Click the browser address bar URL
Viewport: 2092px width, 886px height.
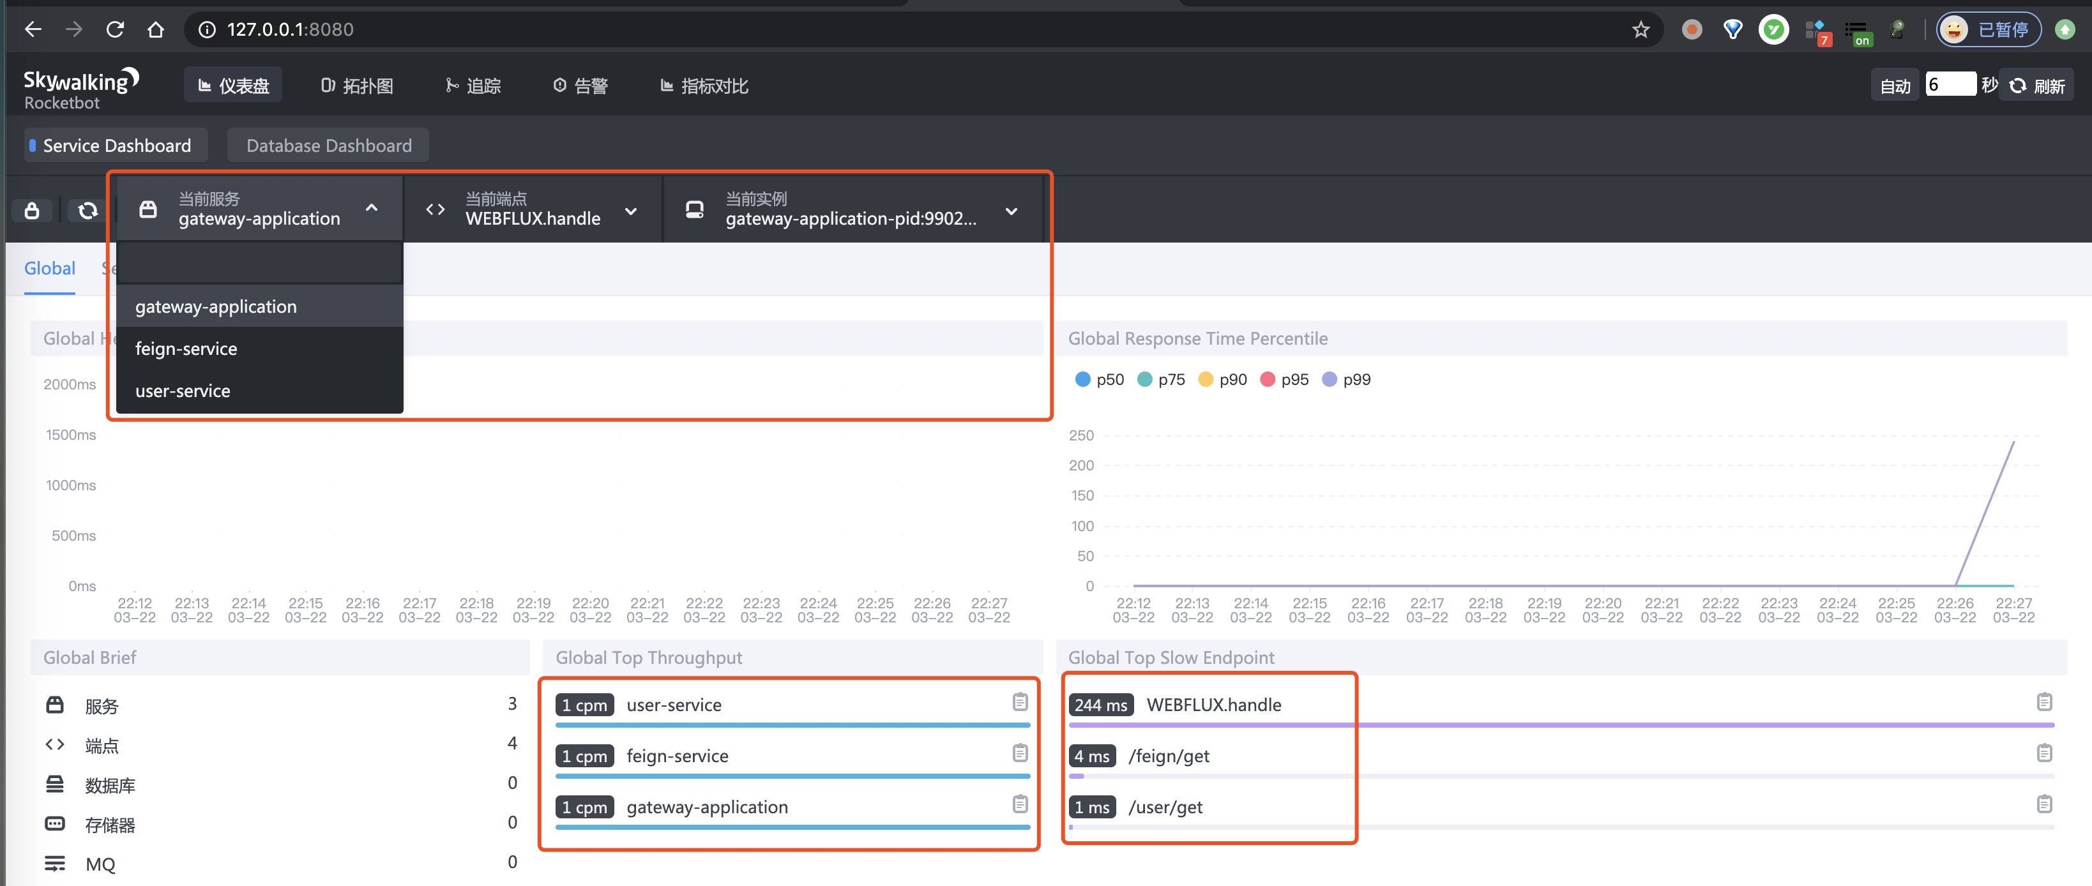290,29
